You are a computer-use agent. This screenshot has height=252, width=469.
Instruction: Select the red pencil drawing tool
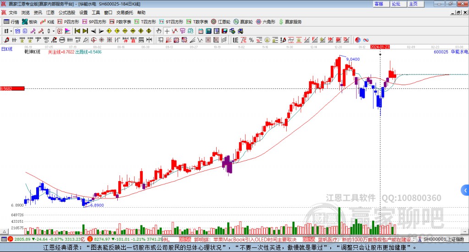coord(6,40)
